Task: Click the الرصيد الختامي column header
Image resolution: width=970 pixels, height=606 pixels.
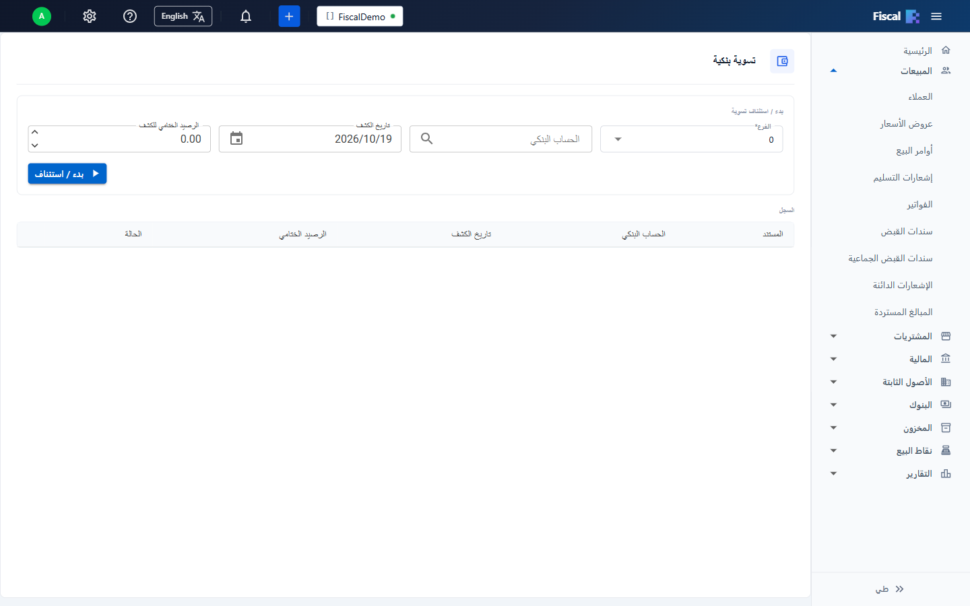Action: coord(302,234)
